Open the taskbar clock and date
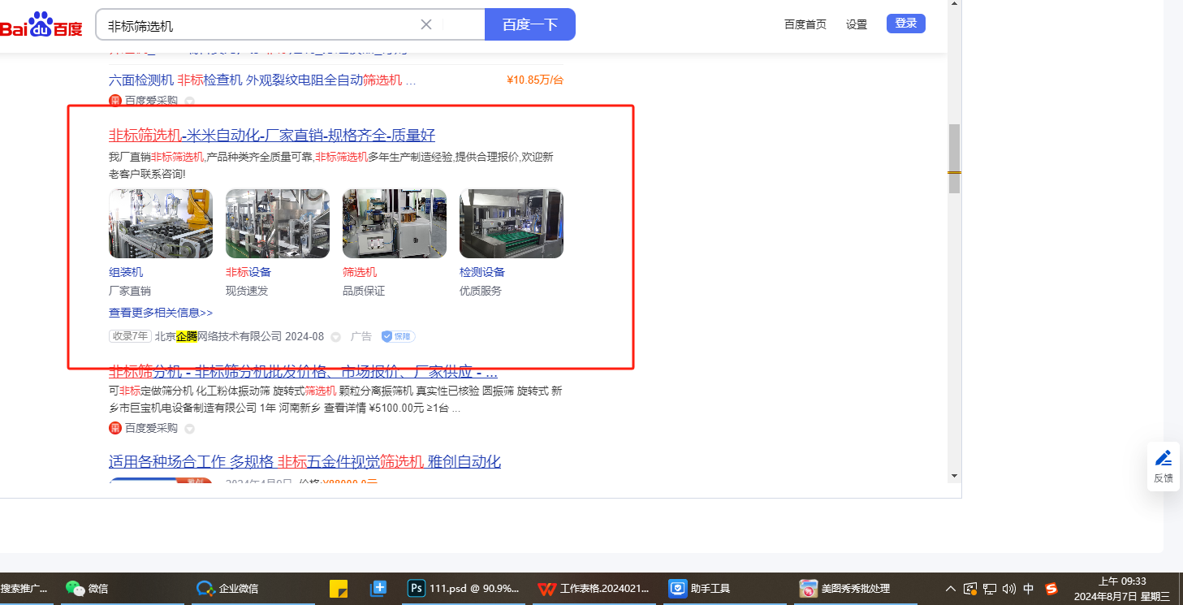 click(x=1122, y=589)
